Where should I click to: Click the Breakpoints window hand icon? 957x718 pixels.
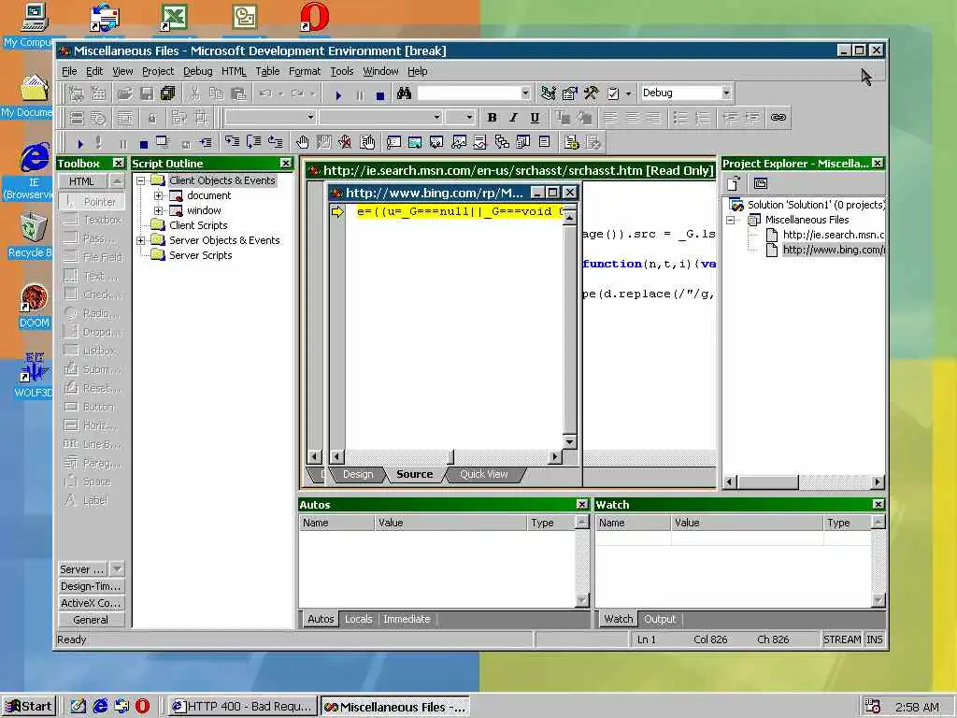366,142
